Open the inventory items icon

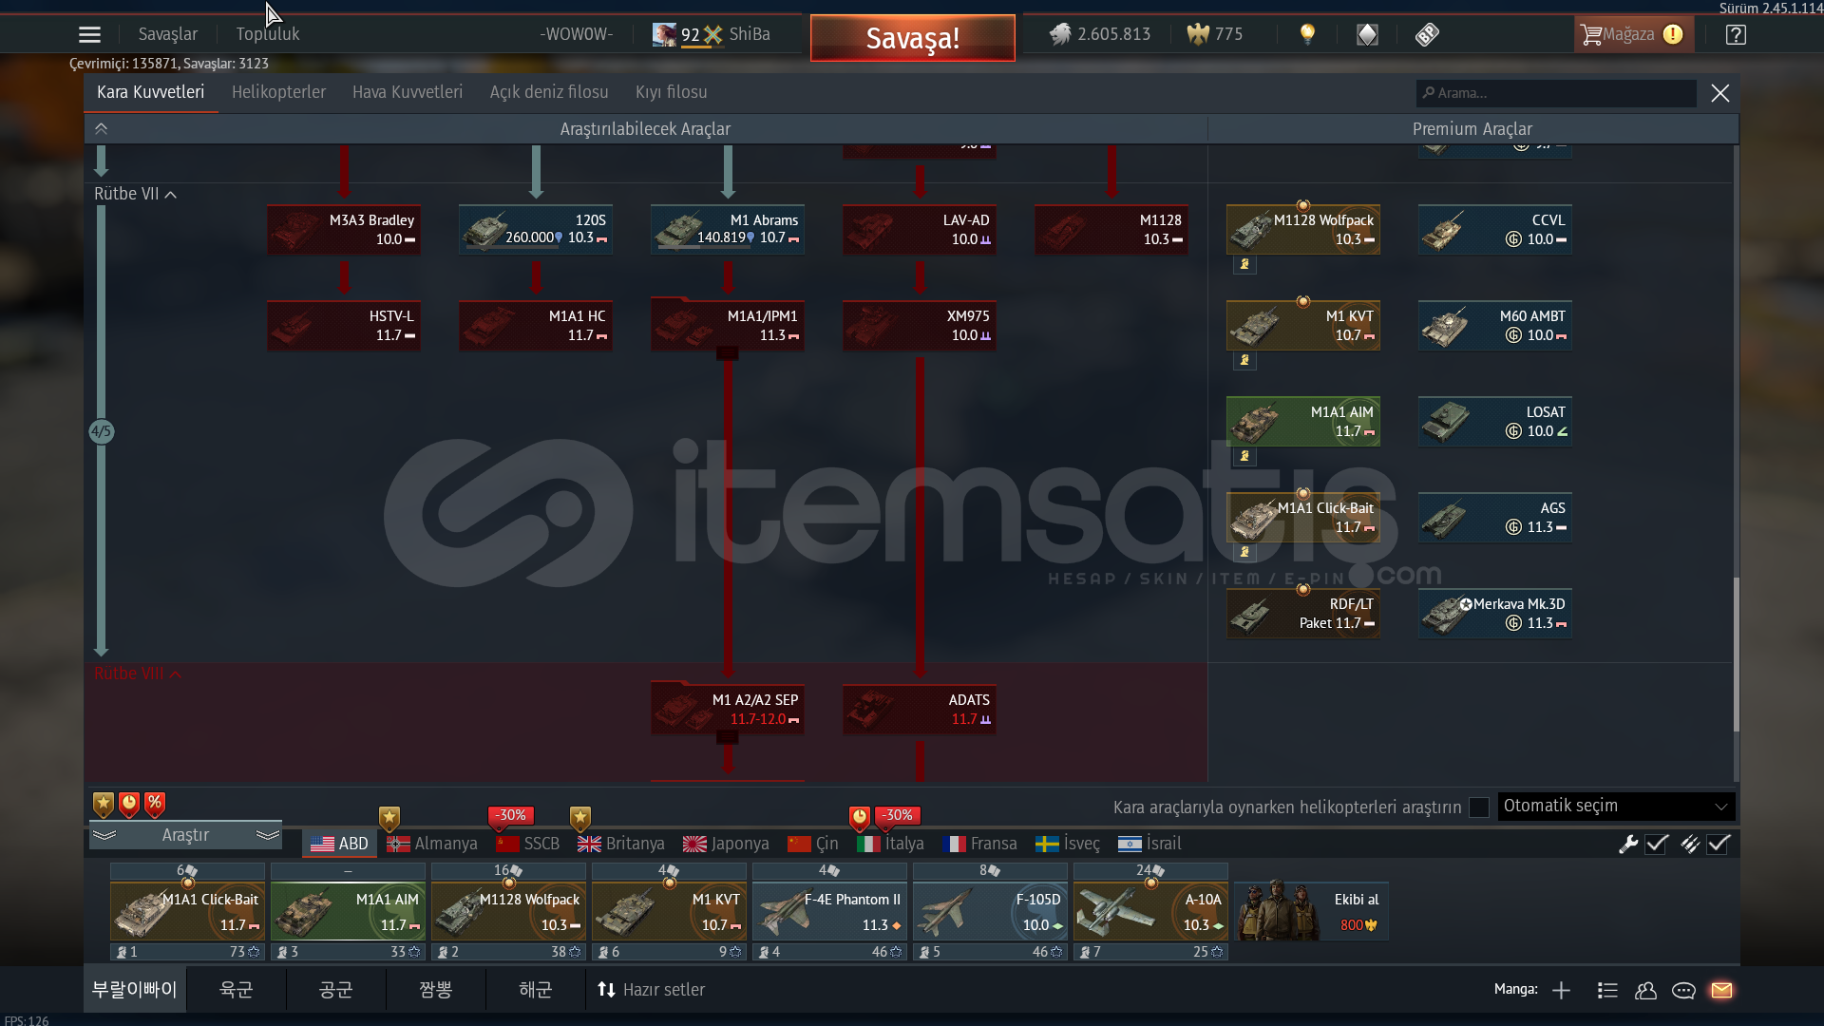[1427, 34]
